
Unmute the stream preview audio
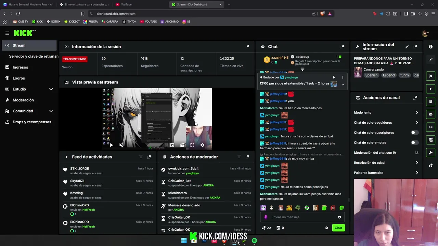pos(121,145)
